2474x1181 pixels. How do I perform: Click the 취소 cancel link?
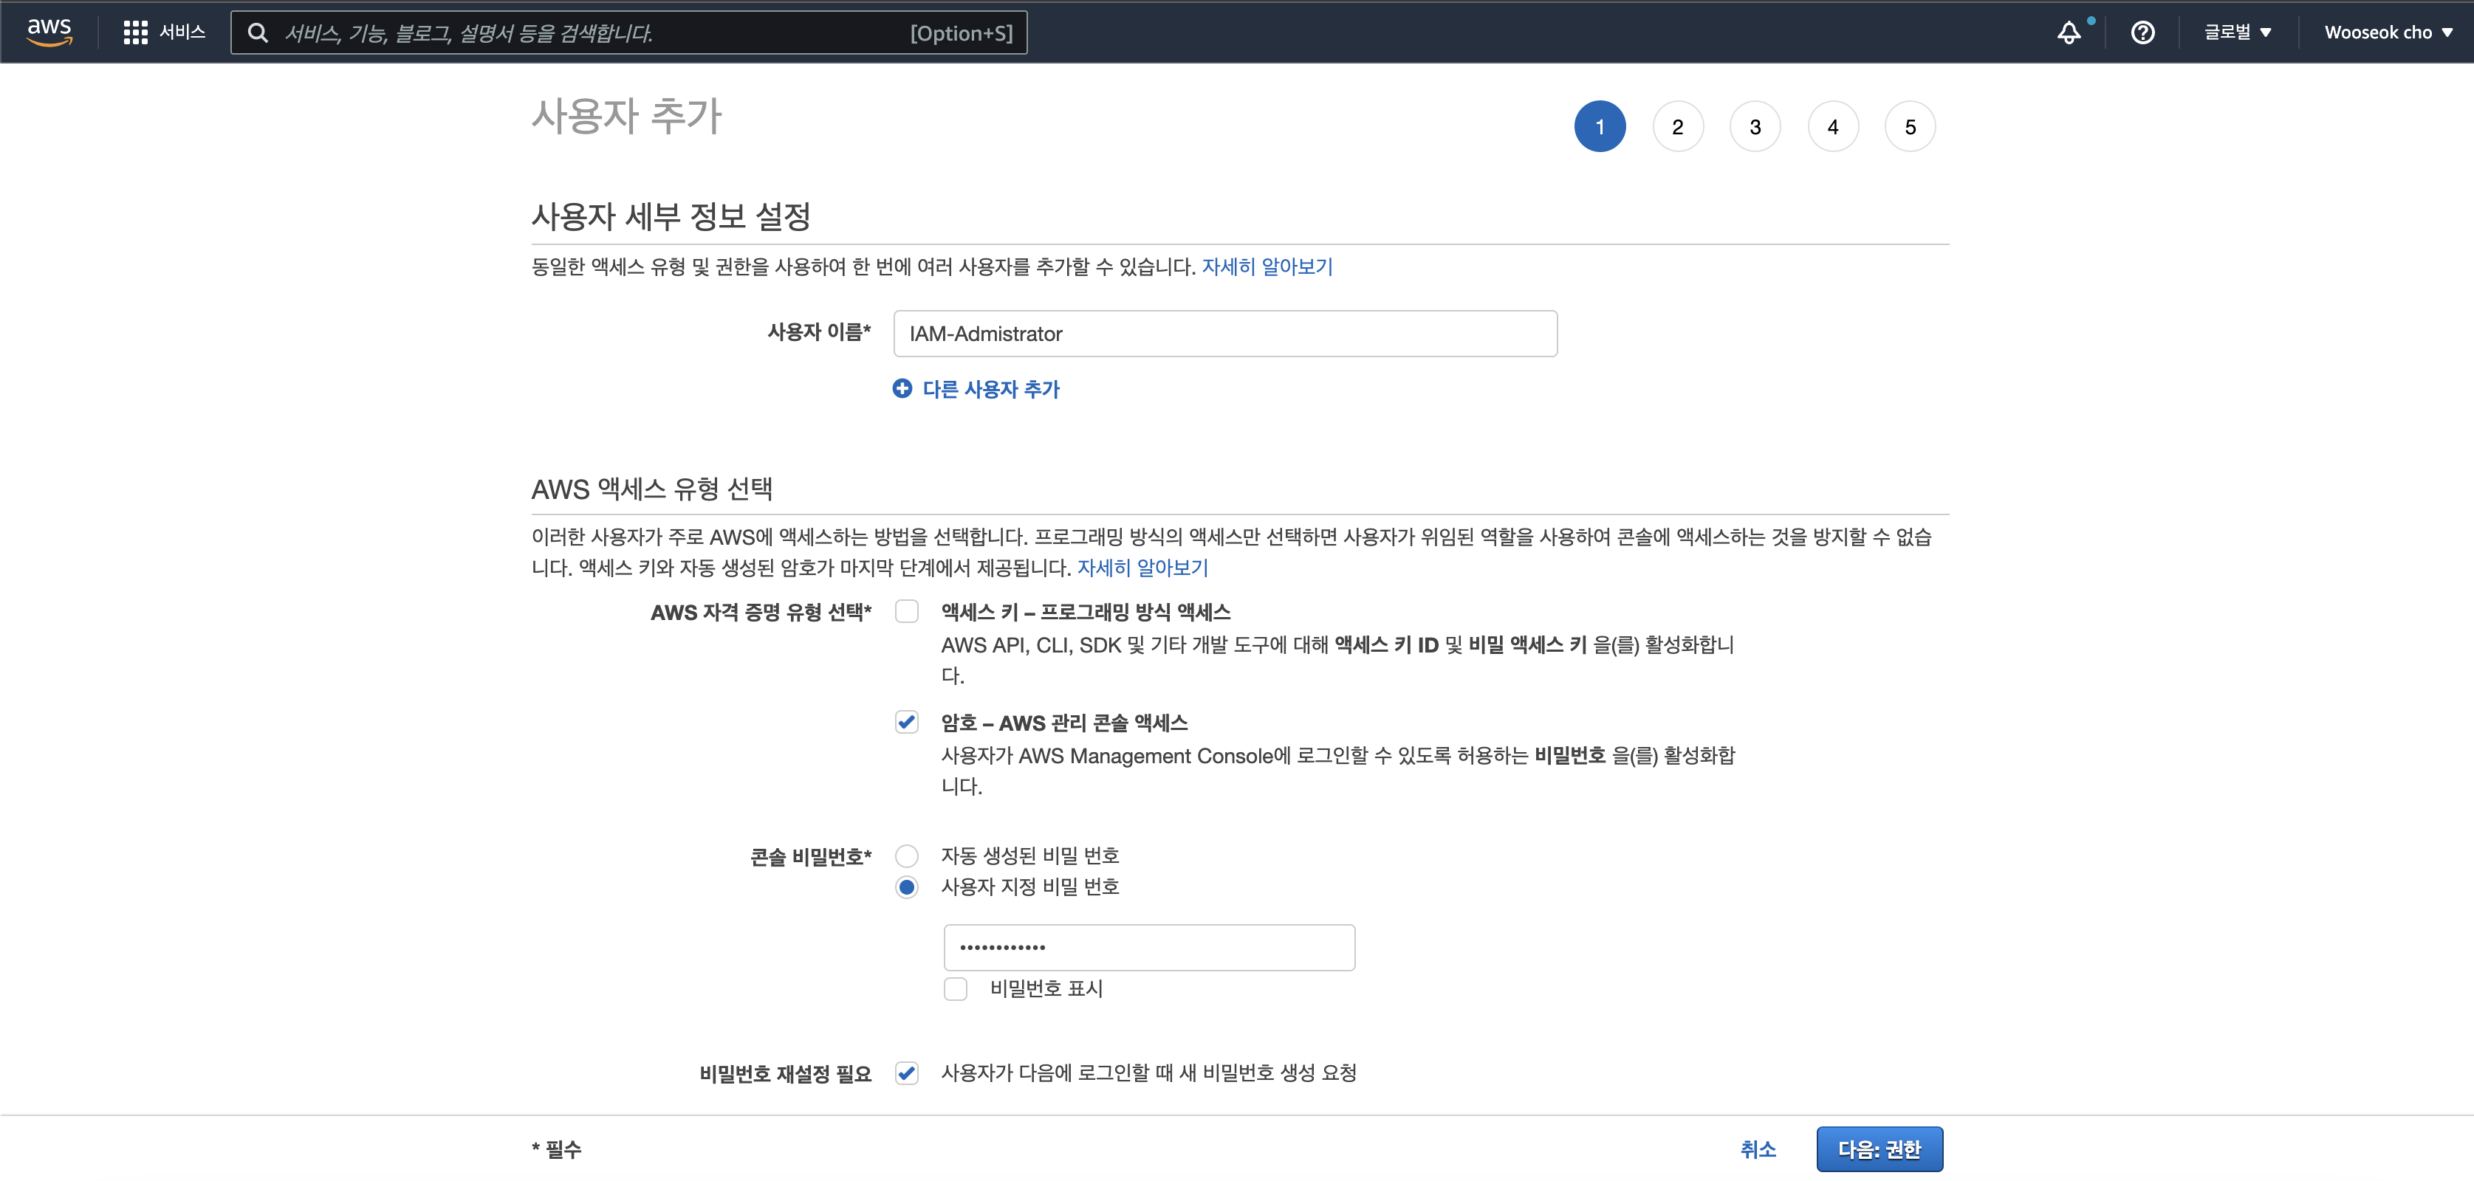[x=1758, y=1149]
